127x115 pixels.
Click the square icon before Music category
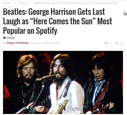click(x=4, y=38)
